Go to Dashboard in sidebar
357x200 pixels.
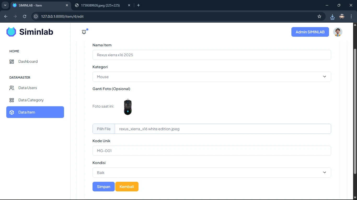coord(28,61)
